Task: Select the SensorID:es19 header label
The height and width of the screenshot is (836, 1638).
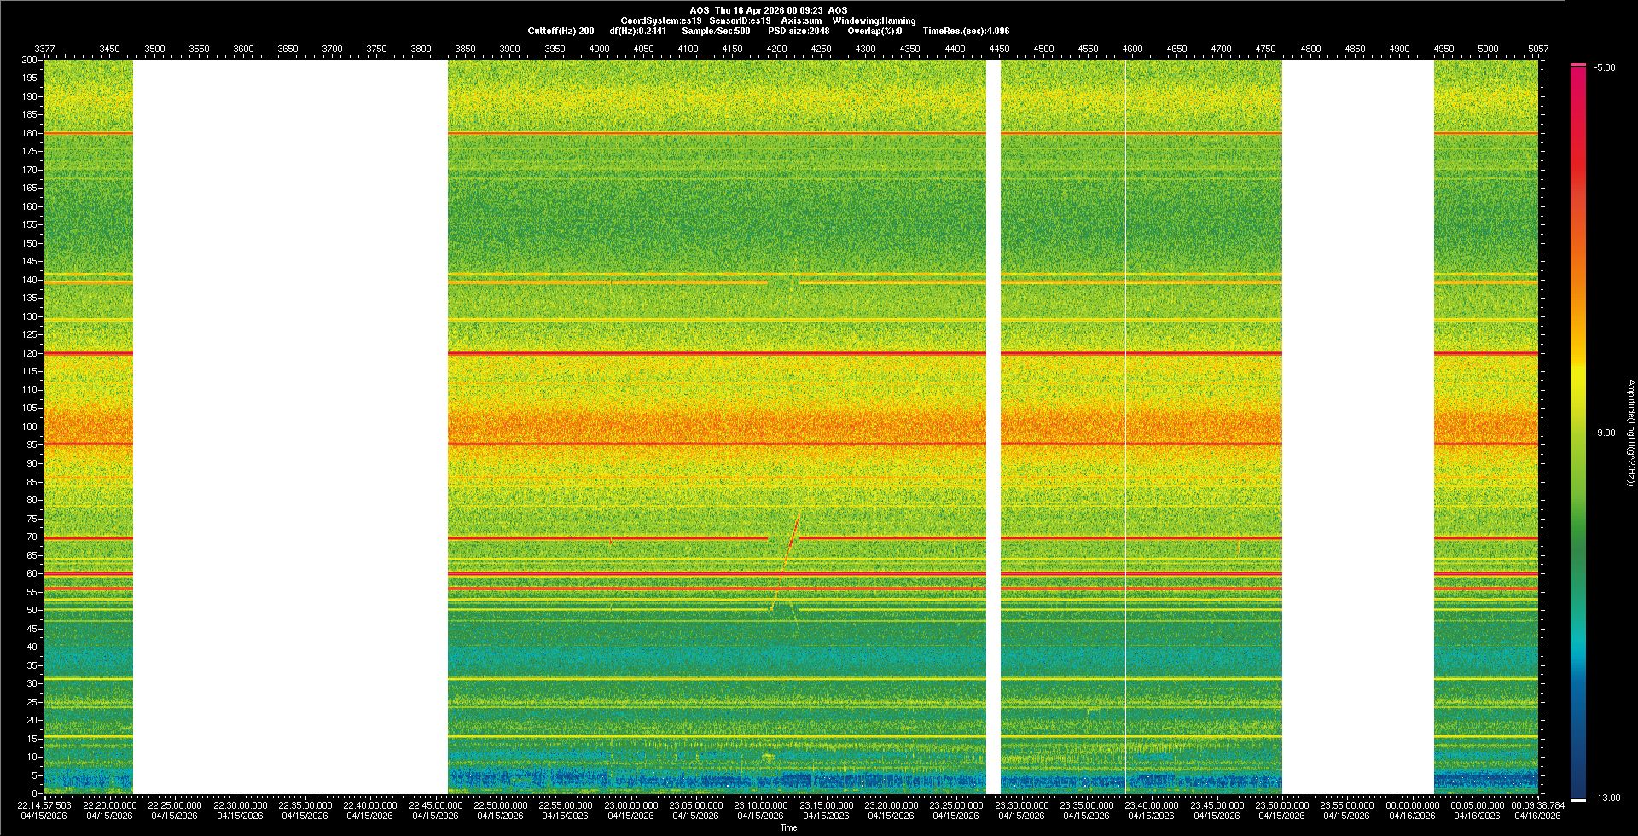Action: 740,21
